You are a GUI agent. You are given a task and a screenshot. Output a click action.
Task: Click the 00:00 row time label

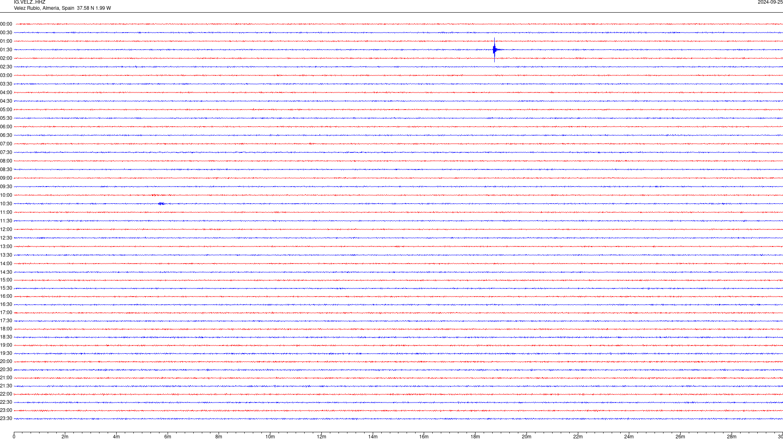(6, 24)
